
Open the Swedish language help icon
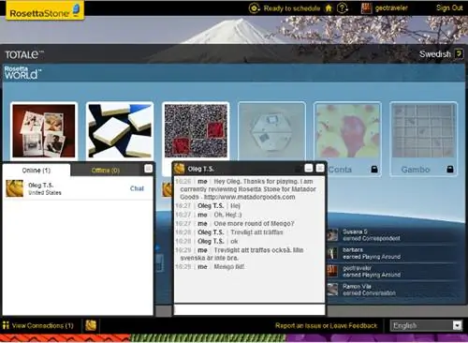459,53
